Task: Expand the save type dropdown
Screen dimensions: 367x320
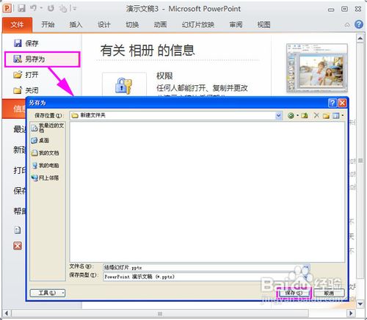Action: (306, 277)
